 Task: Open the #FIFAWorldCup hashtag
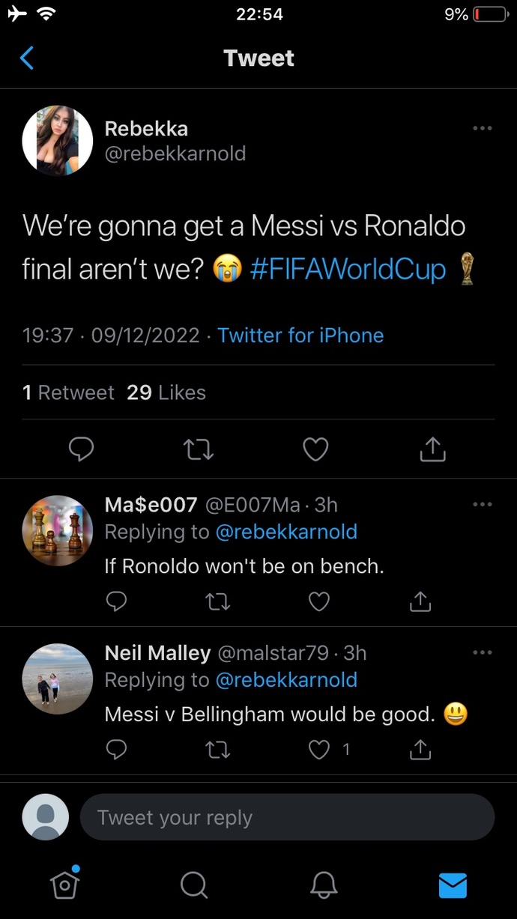coord(349,269)
